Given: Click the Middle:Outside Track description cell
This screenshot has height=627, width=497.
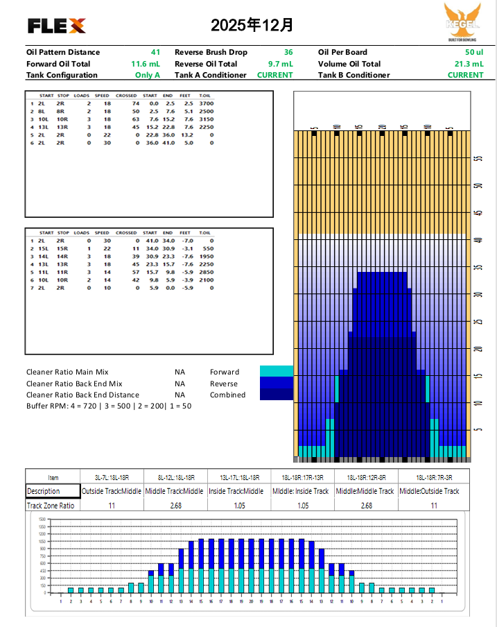Looking at the screenshot, I should coord(430,491).
